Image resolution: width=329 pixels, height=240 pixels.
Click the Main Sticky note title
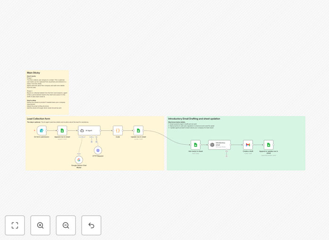point(34,73)
